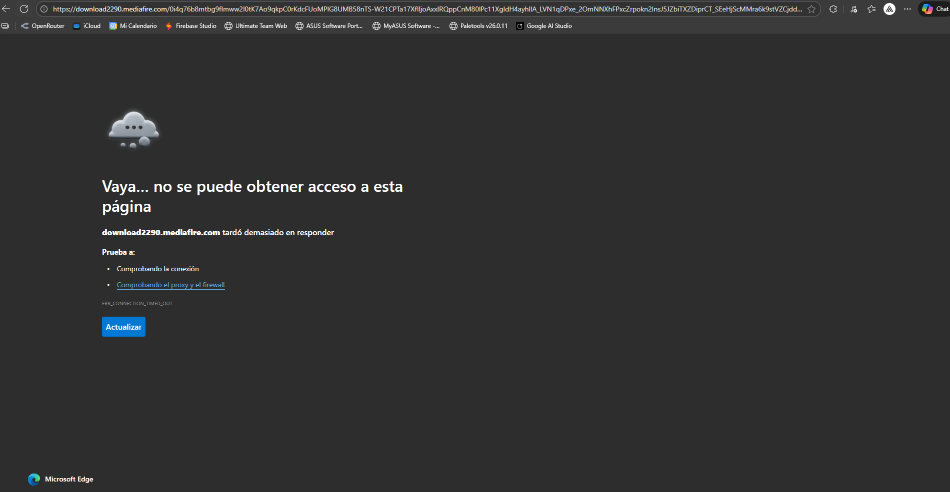Open the Paletools v26.0.11 bookmark icon
This screenshot has height=492, width=950.
pos(453,25)
